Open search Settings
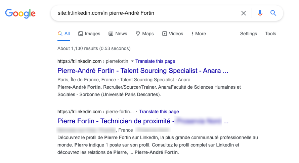 [249, 34]
